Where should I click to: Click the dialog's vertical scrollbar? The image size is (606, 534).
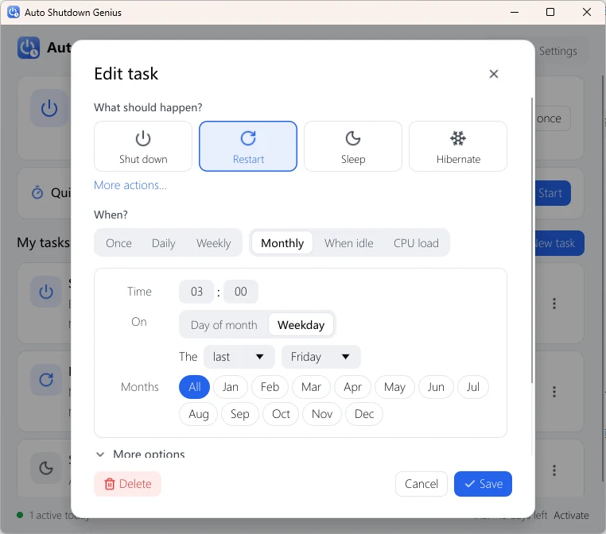532,240
